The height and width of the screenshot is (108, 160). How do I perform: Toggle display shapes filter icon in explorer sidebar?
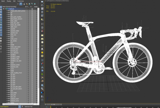tap(1, 9)
